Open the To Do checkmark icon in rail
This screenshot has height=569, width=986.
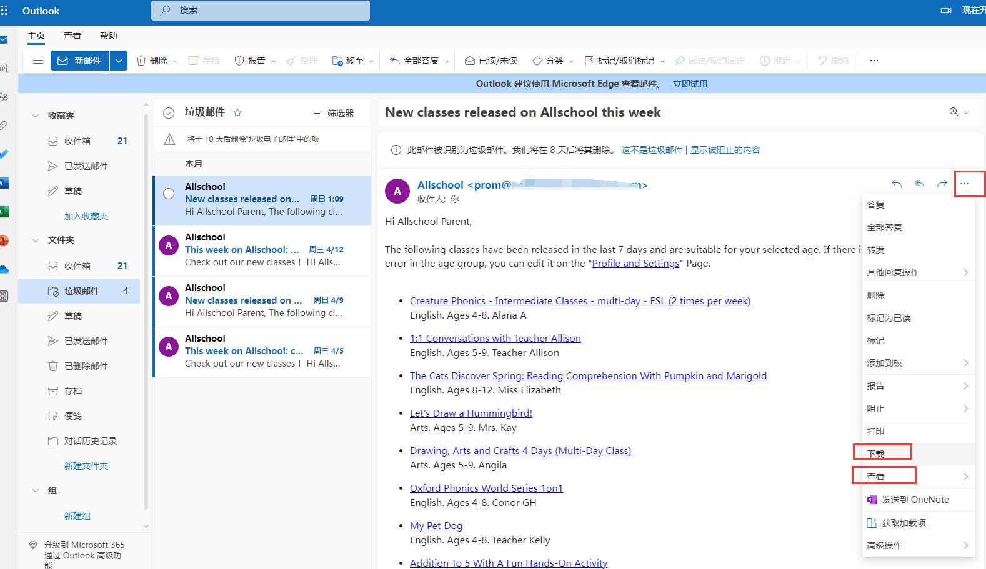(4, 153)
